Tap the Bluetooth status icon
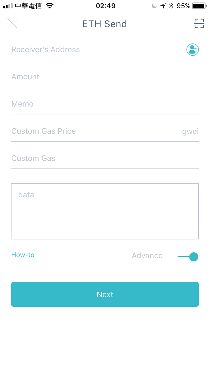 click(x=171, y=6)
